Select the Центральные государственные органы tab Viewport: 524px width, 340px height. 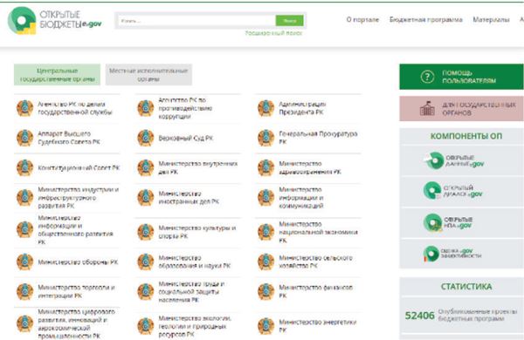click(57, 75)
